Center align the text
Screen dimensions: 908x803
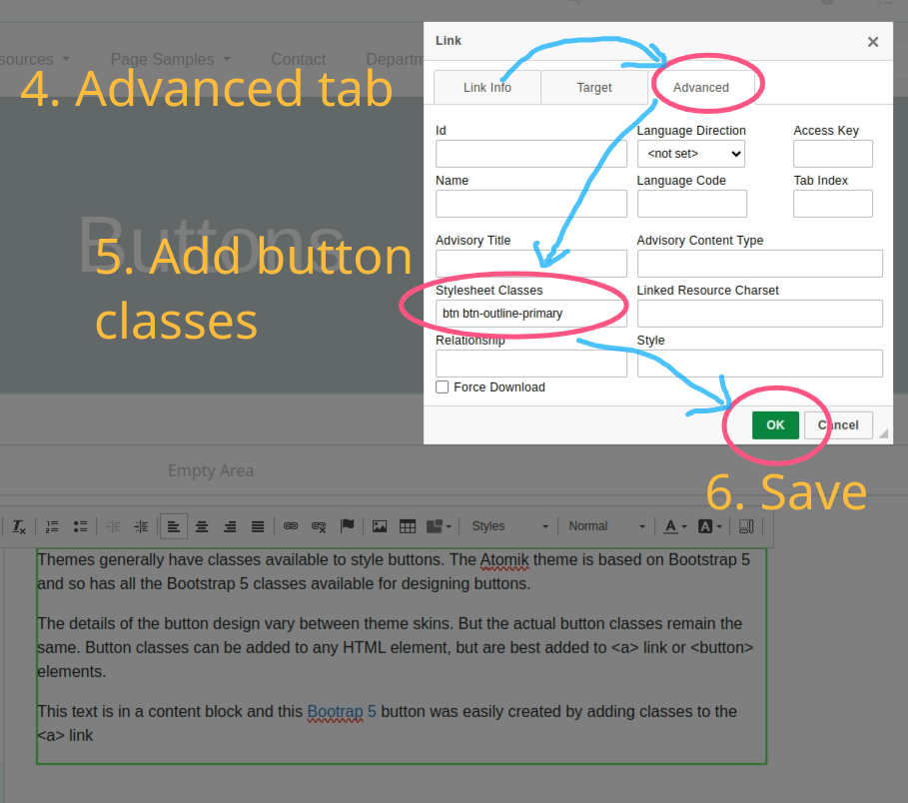[202, 526]
